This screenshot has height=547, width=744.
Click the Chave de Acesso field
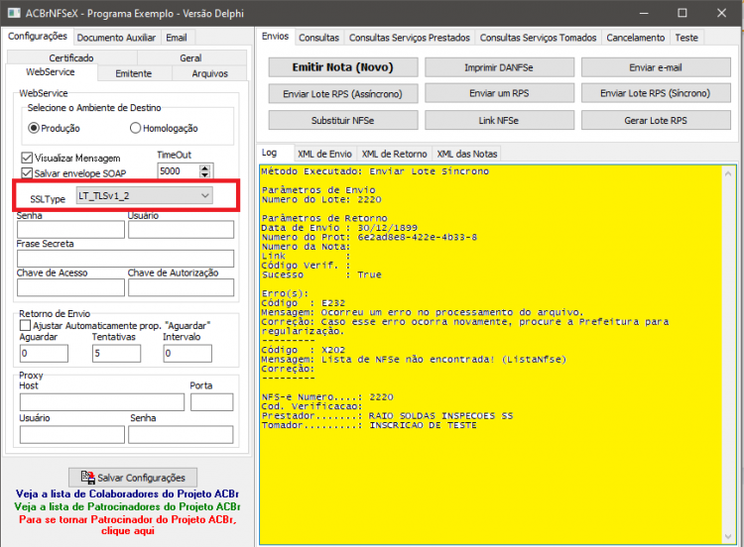[70, 287]
